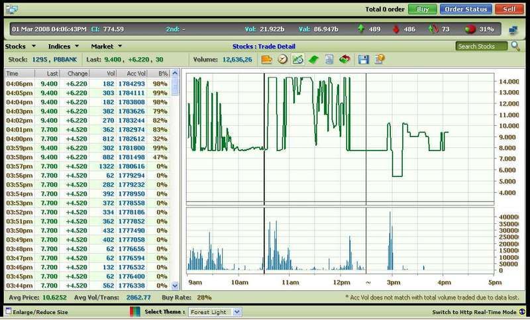
Task: Open the Stocks menu
Action: [15, 46]
